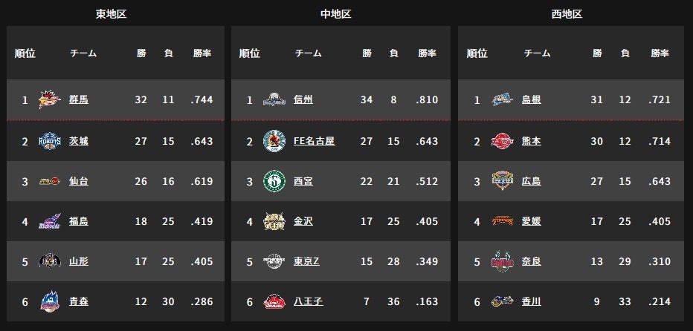Open the 愛媛 team name link

click(x=531, y=221)
